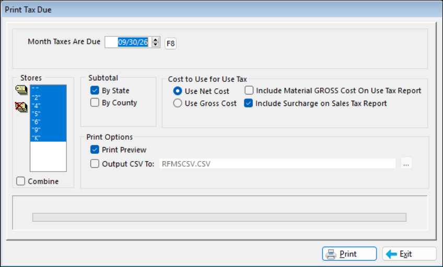Select store "K" in the Stores list

click(48, 138)
